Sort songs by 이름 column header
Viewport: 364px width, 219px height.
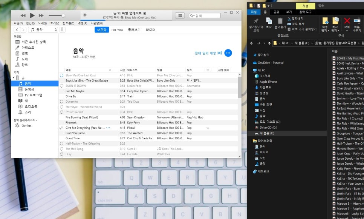(88, 70)
